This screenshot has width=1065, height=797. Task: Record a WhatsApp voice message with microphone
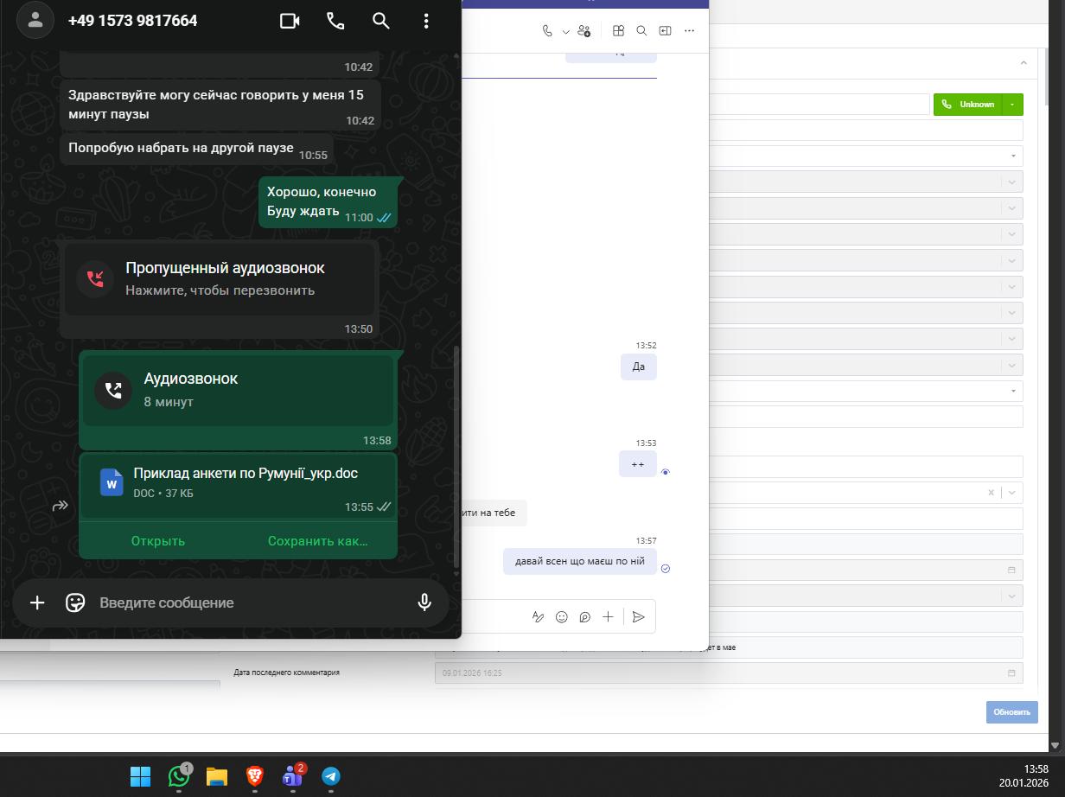[424, 603]
